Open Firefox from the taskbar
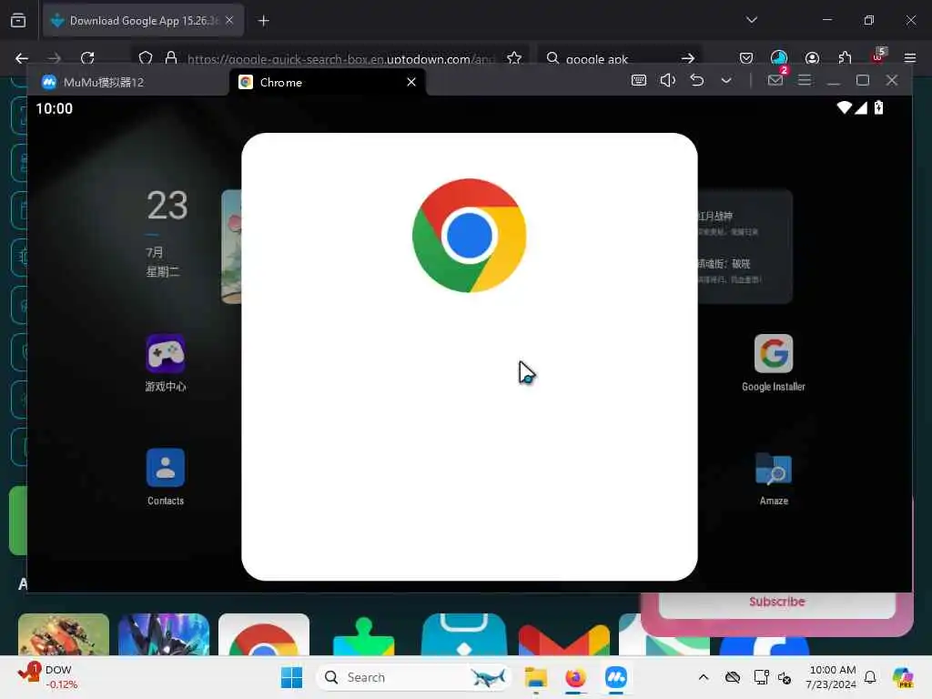The image size is (932, 699). coord(575,677)
